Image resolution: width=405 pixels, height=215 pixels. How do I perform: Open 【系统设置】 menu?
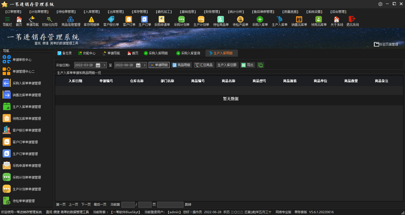click(x=314, y=12)
